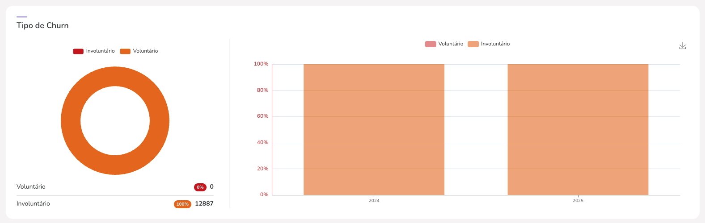The width and height of the screenshot is (705, 223).
Task: Toggle Voluntário series in bar chart legend
Action: (444, 44)
